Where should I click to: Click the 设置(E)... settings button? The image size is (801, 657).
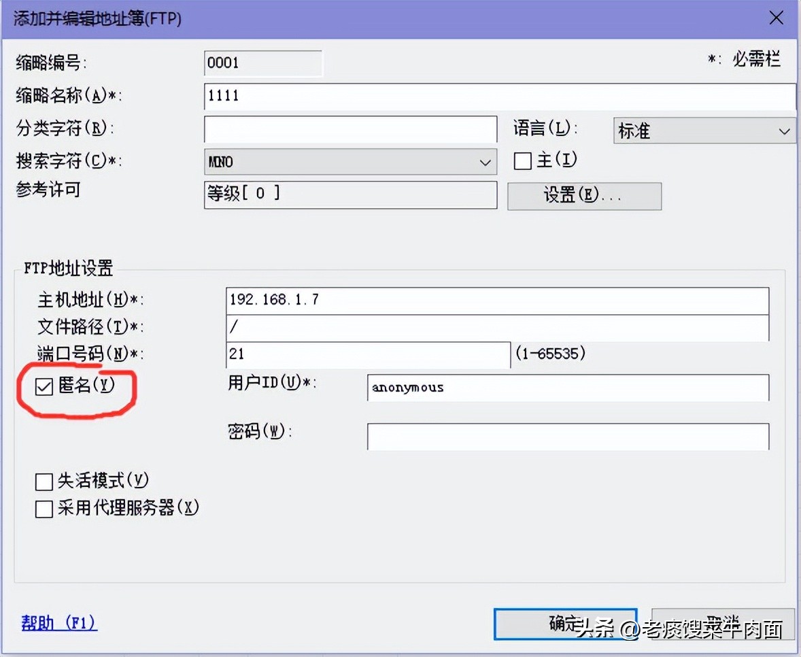(x=583, y=196)
